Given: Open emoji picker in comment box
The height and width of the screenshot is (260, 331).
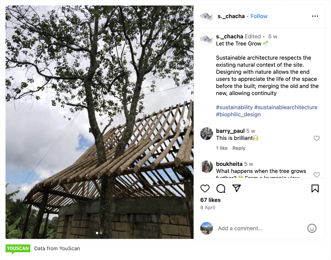Looking at the screenshot, I should pyautogui.click(x=312, y=228).
